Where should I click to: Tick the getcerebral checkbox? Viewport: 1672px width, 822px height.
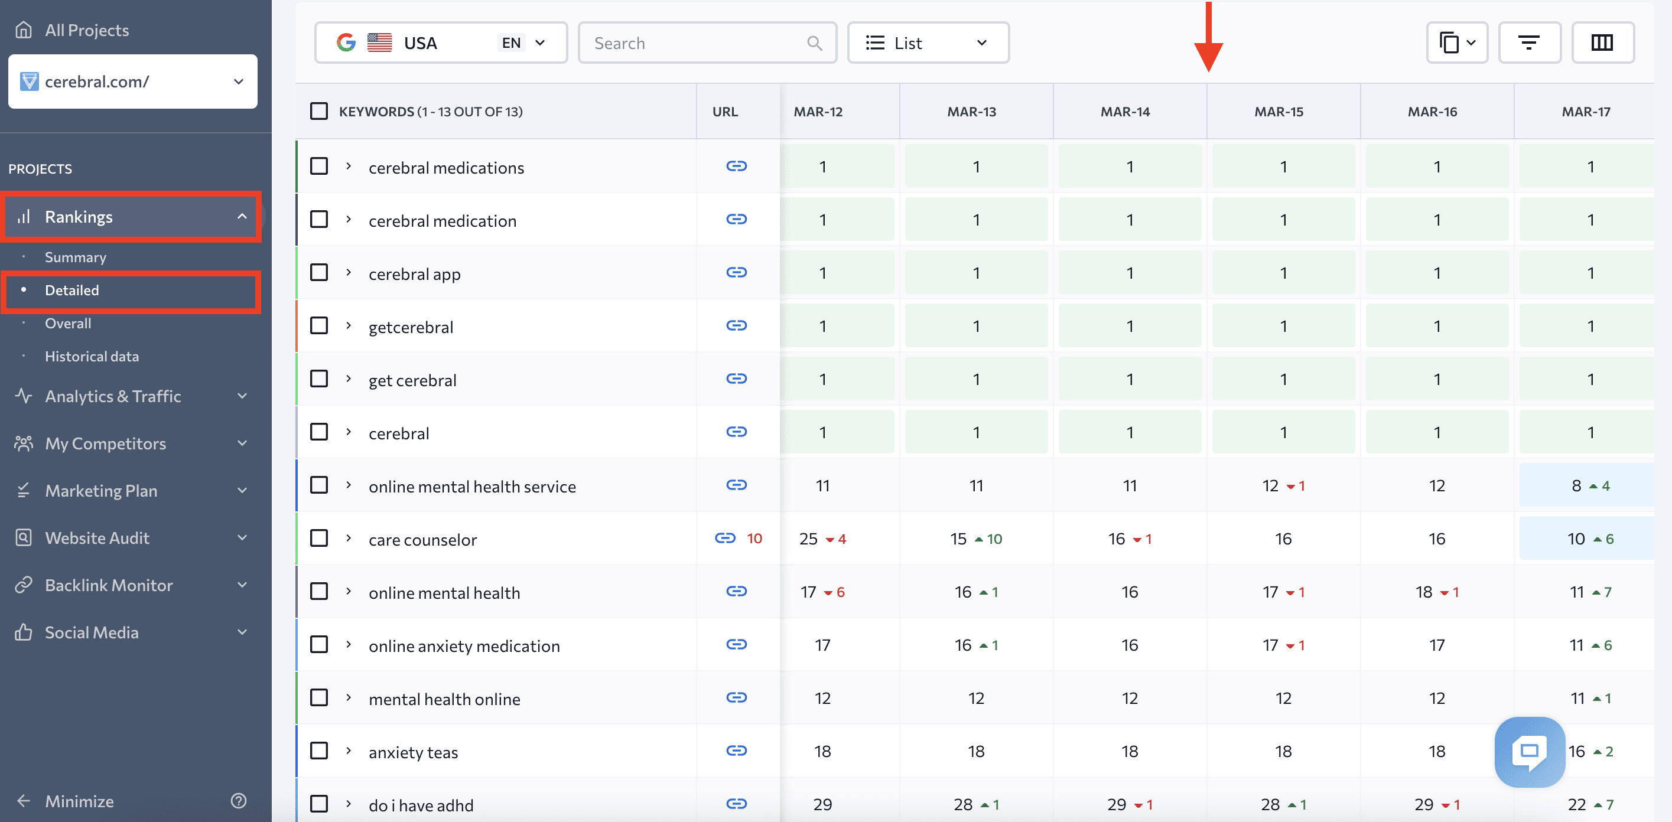[x=318, y=327]
